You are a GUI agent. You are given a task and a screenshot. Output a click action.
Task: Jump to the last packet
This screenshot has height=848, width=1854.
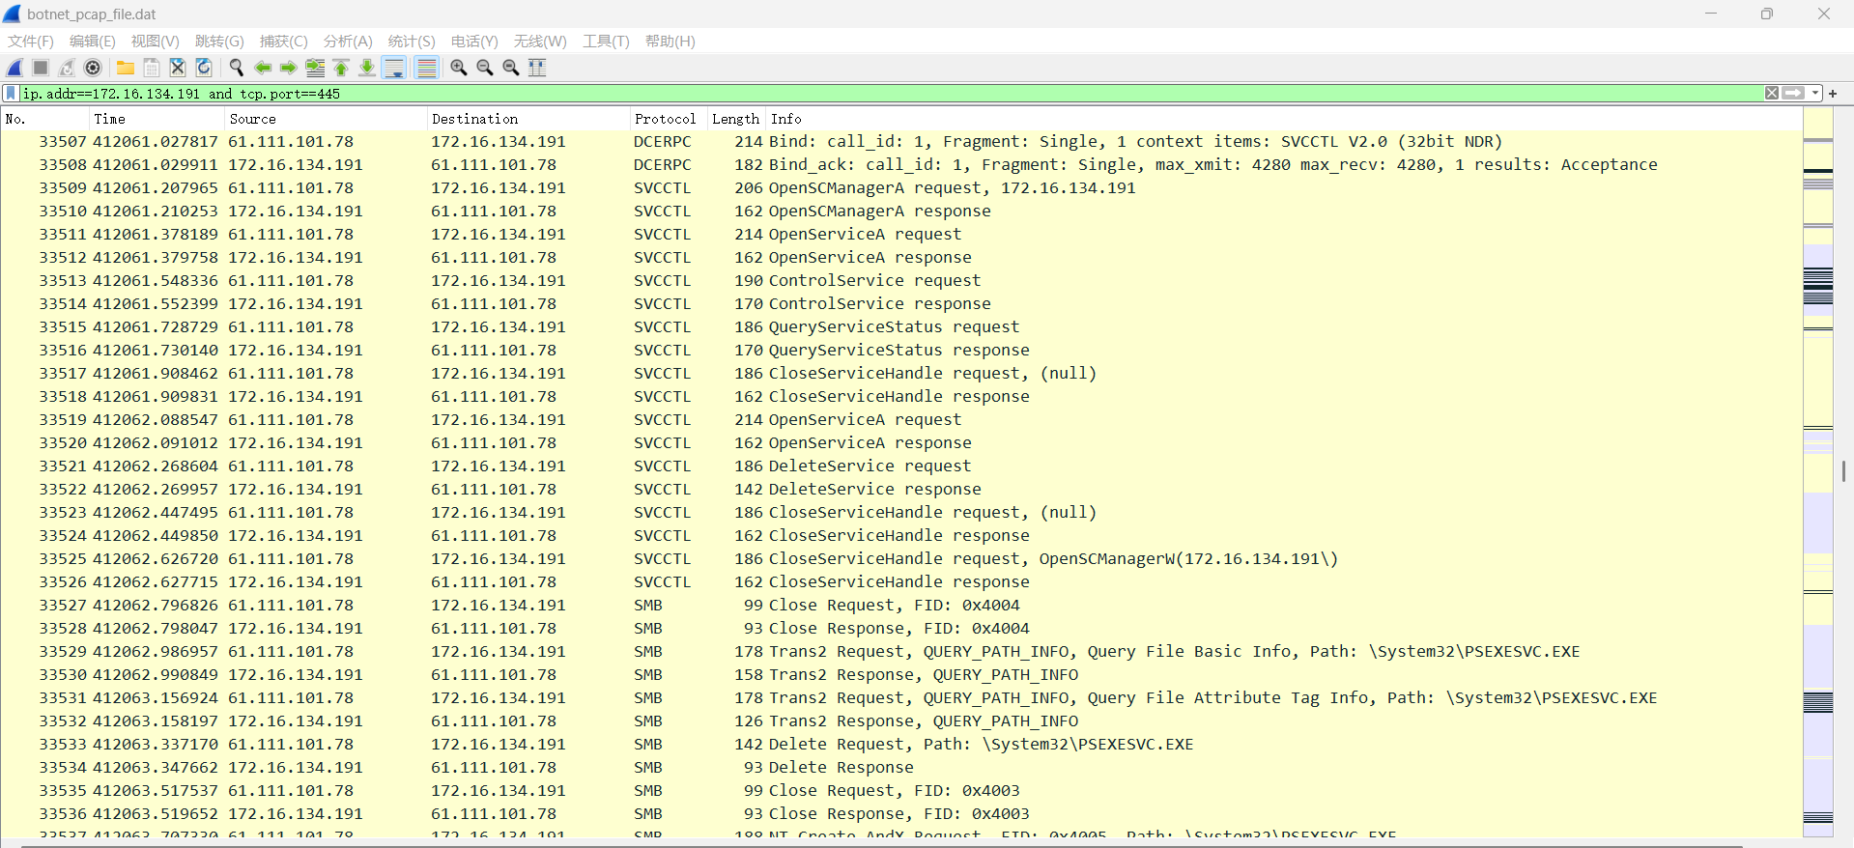coord(367,68)
